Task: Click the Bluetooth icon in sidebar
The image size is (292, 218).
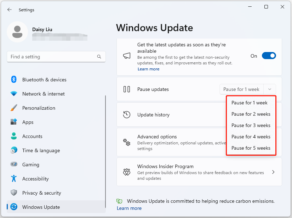Action: [13, 80]
